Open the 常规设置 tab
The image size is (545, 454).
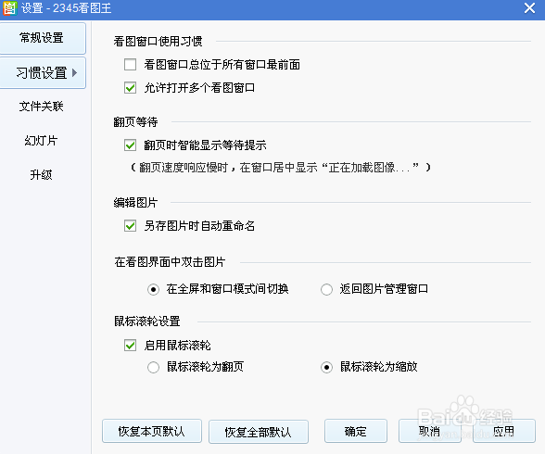click(42, 38)
